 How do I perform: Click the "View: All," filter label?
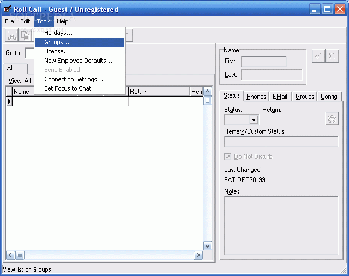point(20,81)
